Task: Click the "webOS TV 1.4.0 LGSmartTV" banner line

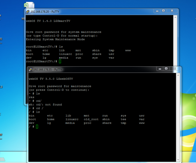Action: 48,21
